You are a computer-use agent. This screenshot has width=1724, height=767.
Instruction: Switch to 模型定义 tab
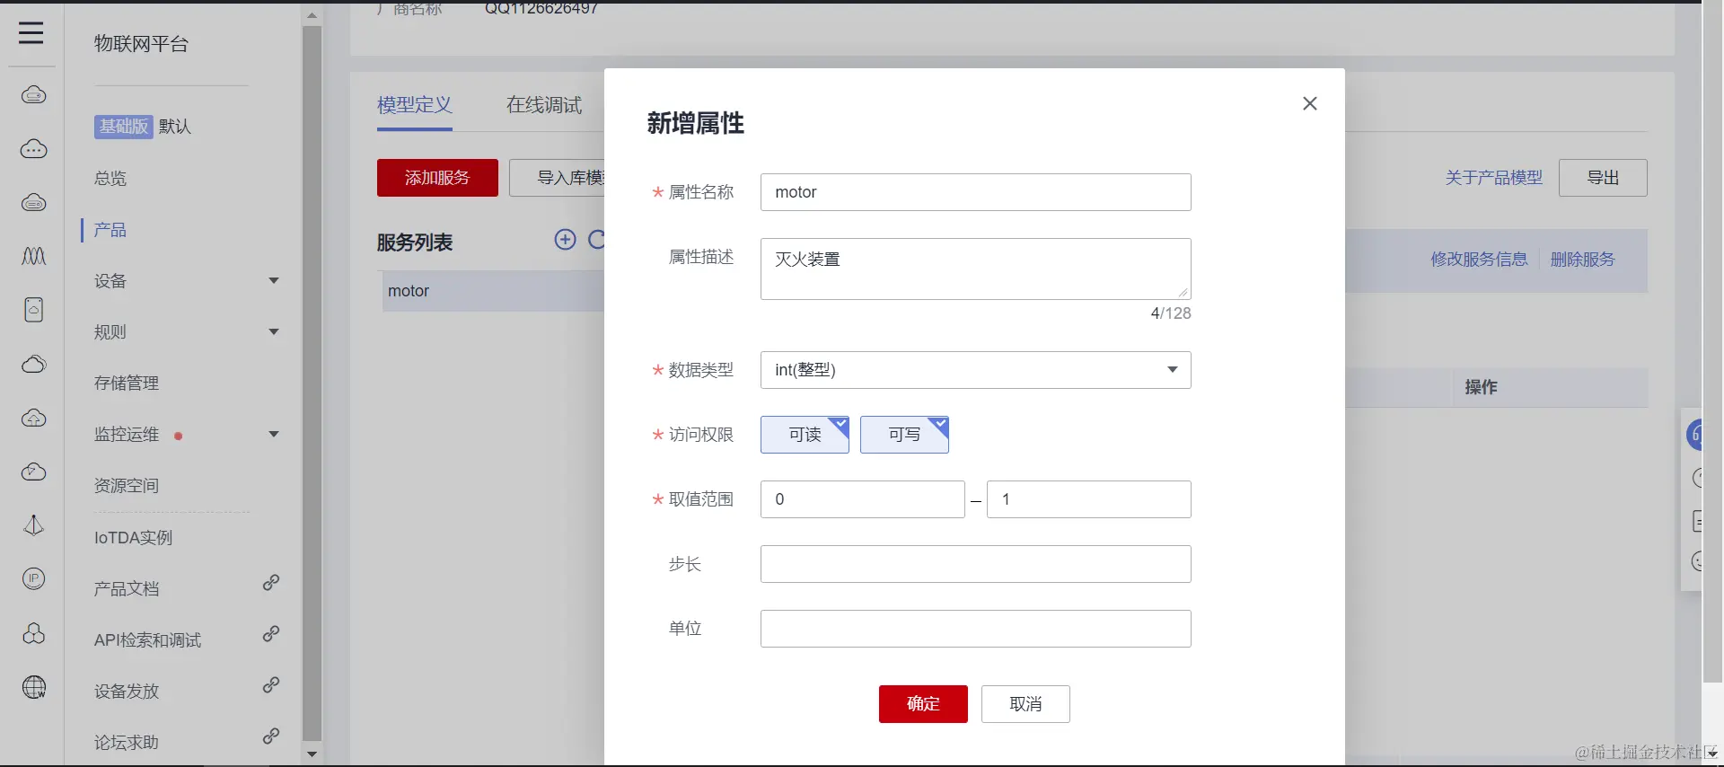(x=414, y=105)
